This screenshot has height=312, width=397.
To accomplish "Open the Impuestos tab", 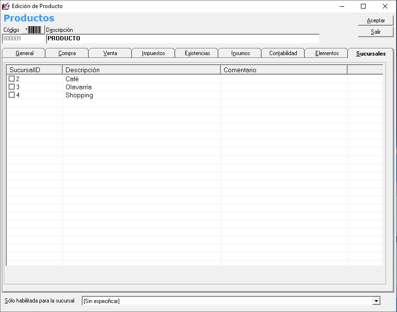I will coord(153,53).
